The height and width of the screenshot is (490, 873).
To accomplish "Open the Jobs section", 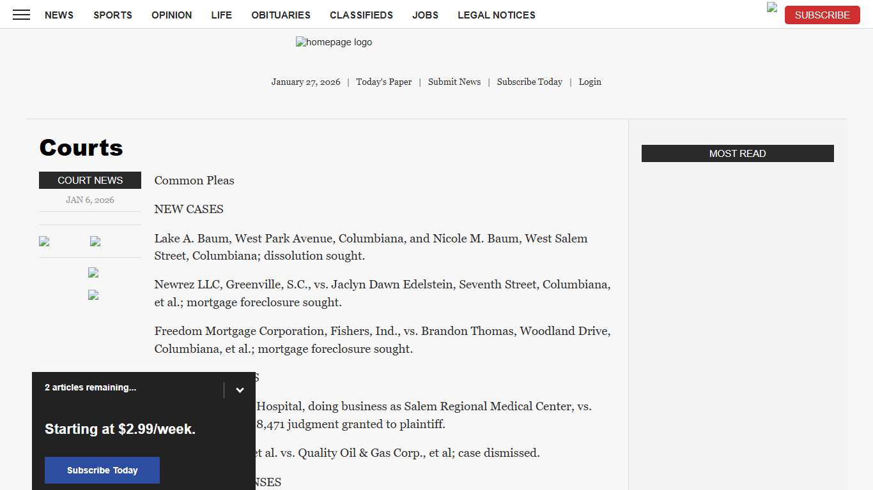I will point(425,15).
